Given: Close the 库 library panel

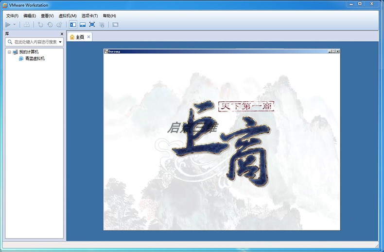Looking at the screenshot, I should tap(62, 34).
